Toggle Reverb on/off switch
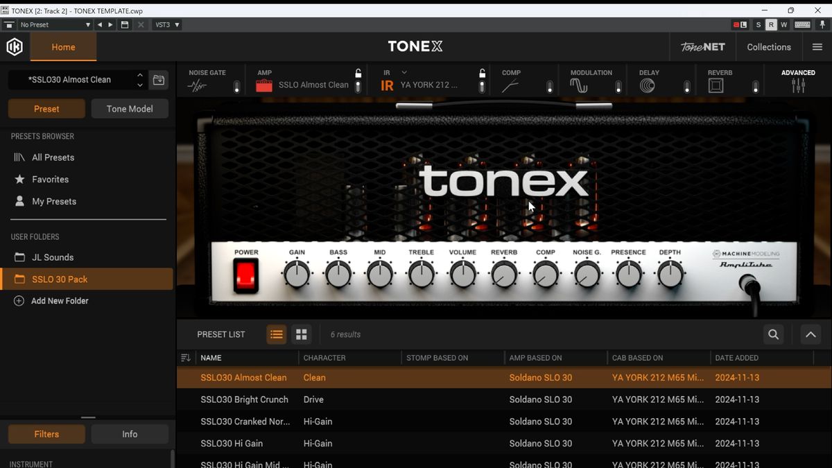832x468 pixels. [x=756, y=87]
